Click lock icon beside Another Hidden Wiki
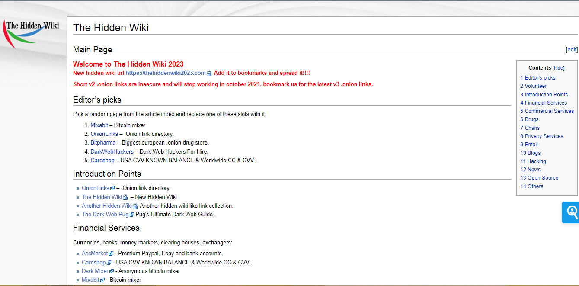Image resolution: width=579 pixels, height=286 pixels. [135, 206]
